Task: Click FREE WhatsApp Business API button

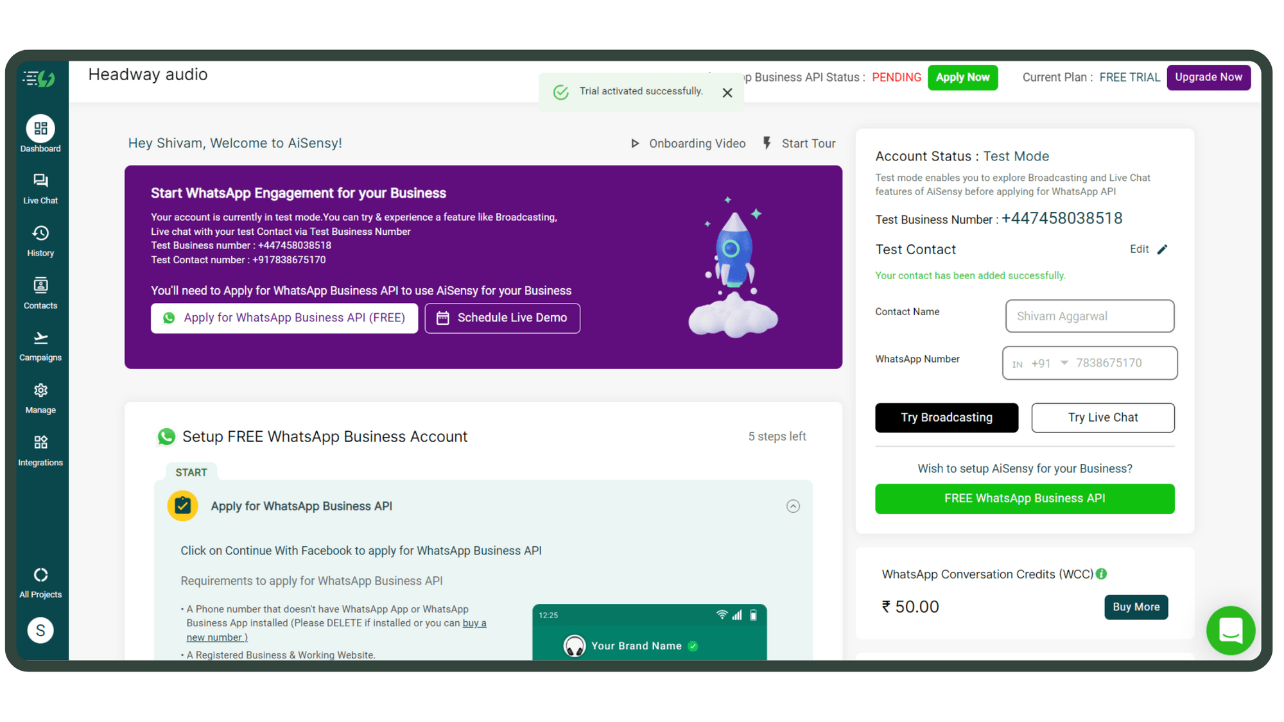Action: point(1025,497)
